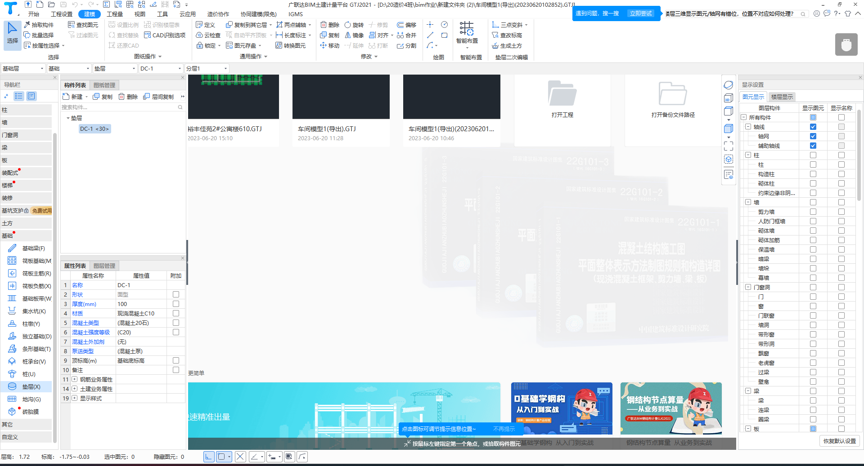Select the 移动 move tool
Image resolution: width=864 pixels, height=466 pixels.
click(330, 45)
